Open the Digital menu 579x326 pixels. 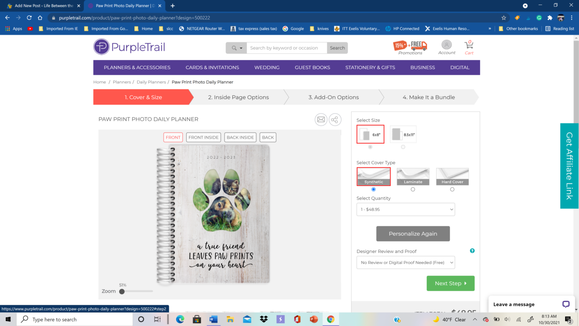click(460, 68)
